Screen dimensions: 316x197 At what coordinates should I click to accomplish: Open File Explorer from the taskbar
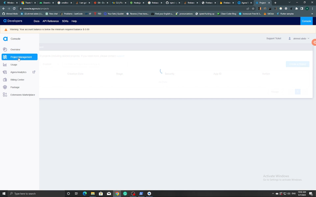[x=93, y=194]
